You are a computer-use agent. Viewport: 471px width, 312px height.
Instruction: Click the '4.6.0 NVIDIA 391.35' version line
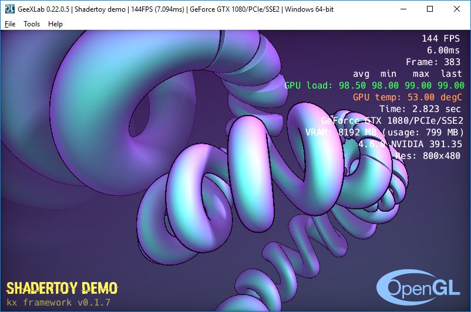(410, 144)
